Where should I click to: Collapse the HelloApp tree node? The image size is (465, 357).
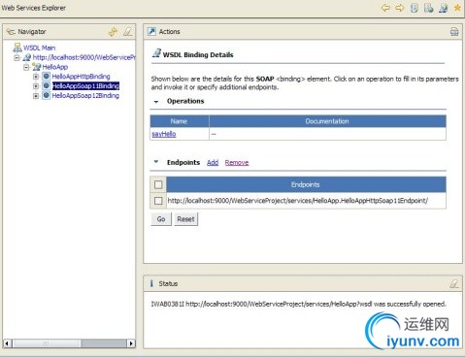pos(26,67)
